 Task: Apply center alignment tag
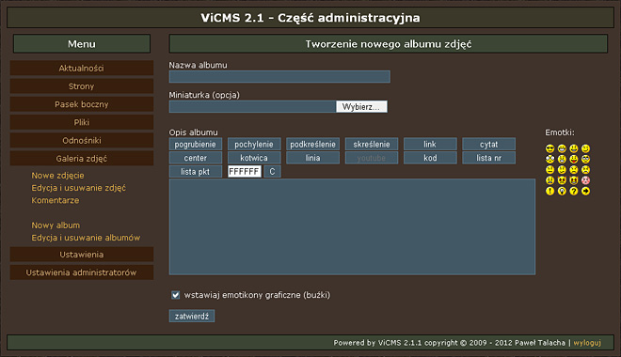pos(196,158)
